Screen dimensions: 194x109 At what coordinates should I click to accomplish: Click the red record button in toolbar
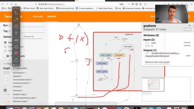[16, 53]
